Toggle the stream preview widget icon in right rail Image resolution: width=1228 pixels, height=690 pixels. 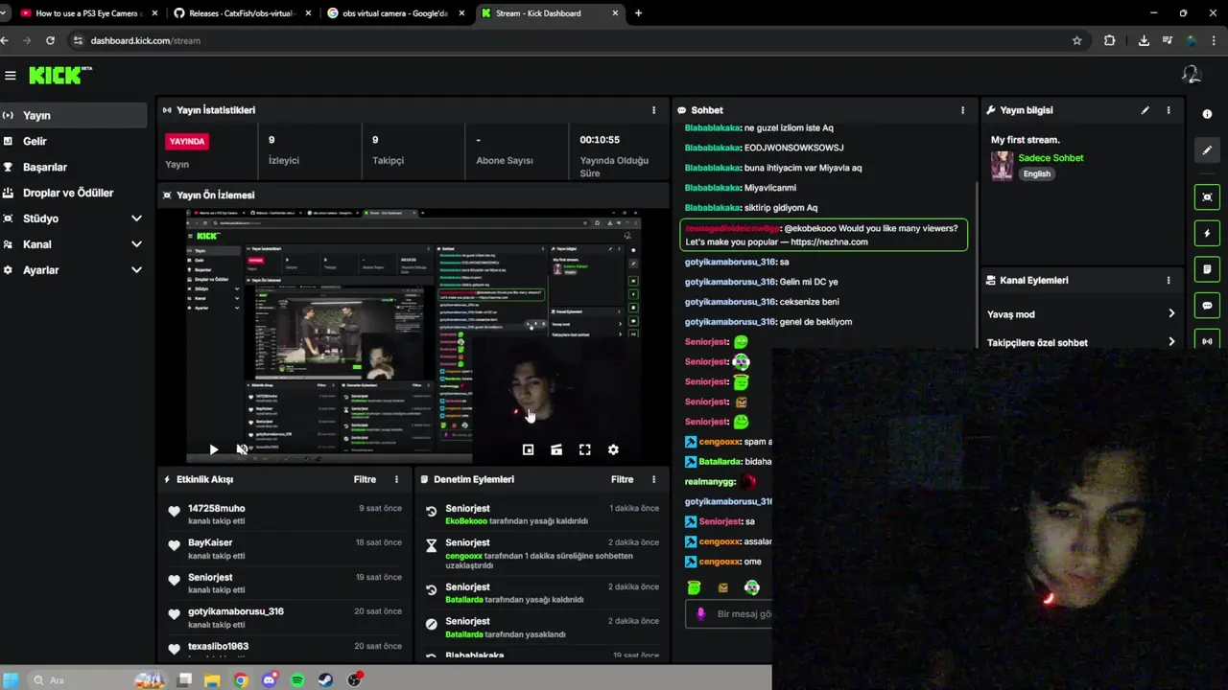1207,197
